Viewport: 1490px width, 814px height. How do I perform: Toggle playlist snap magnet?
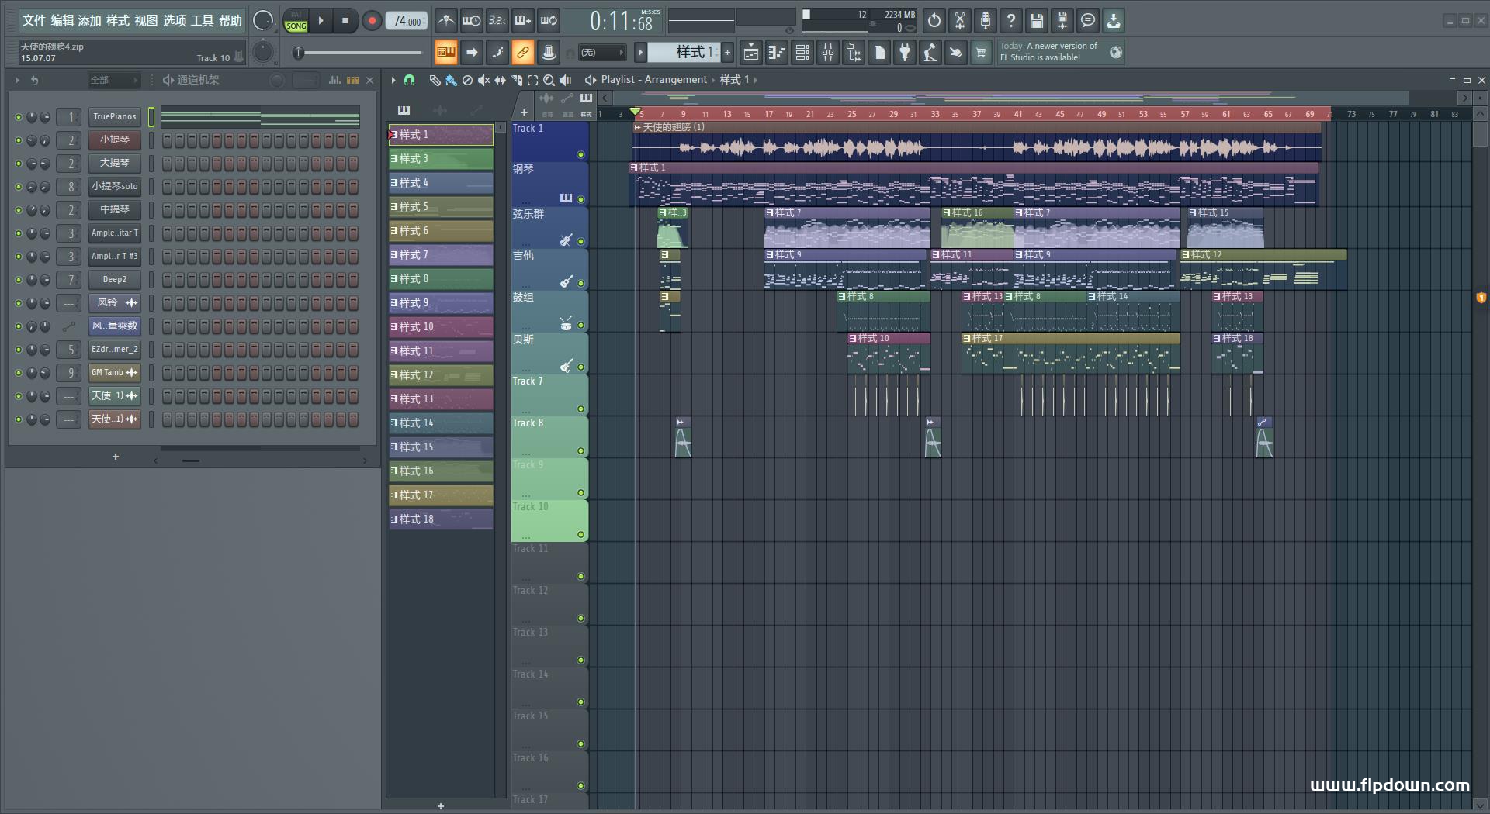[x=410, y=80]
